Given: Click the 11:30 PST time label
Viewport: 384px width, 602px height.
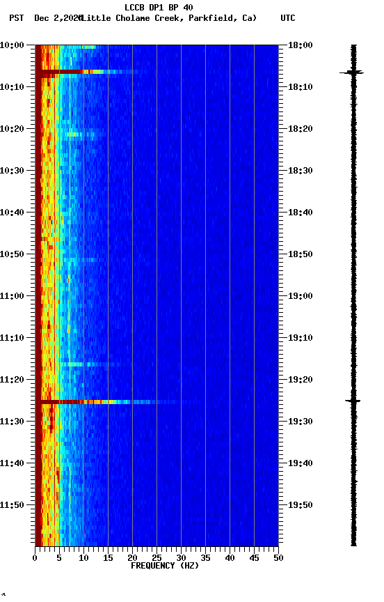Looking at the screenshot, I should click(12, 422).
